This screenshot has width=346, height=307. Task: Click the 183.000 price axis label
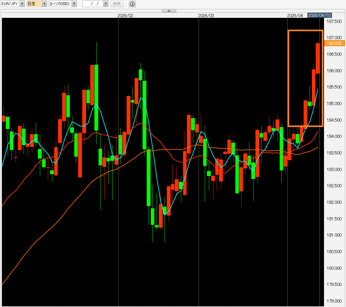point(334,169)
